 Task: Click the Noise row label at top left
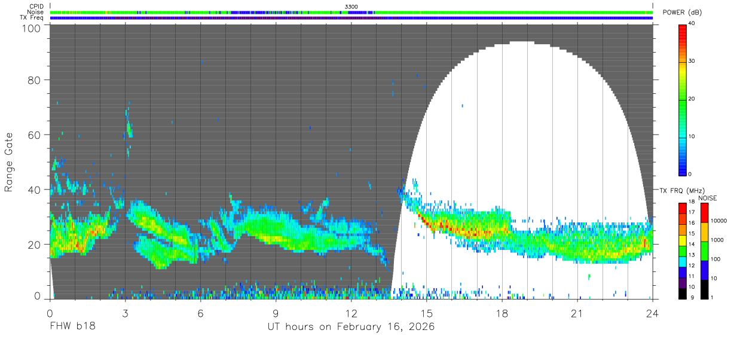[x=35, y=12]
